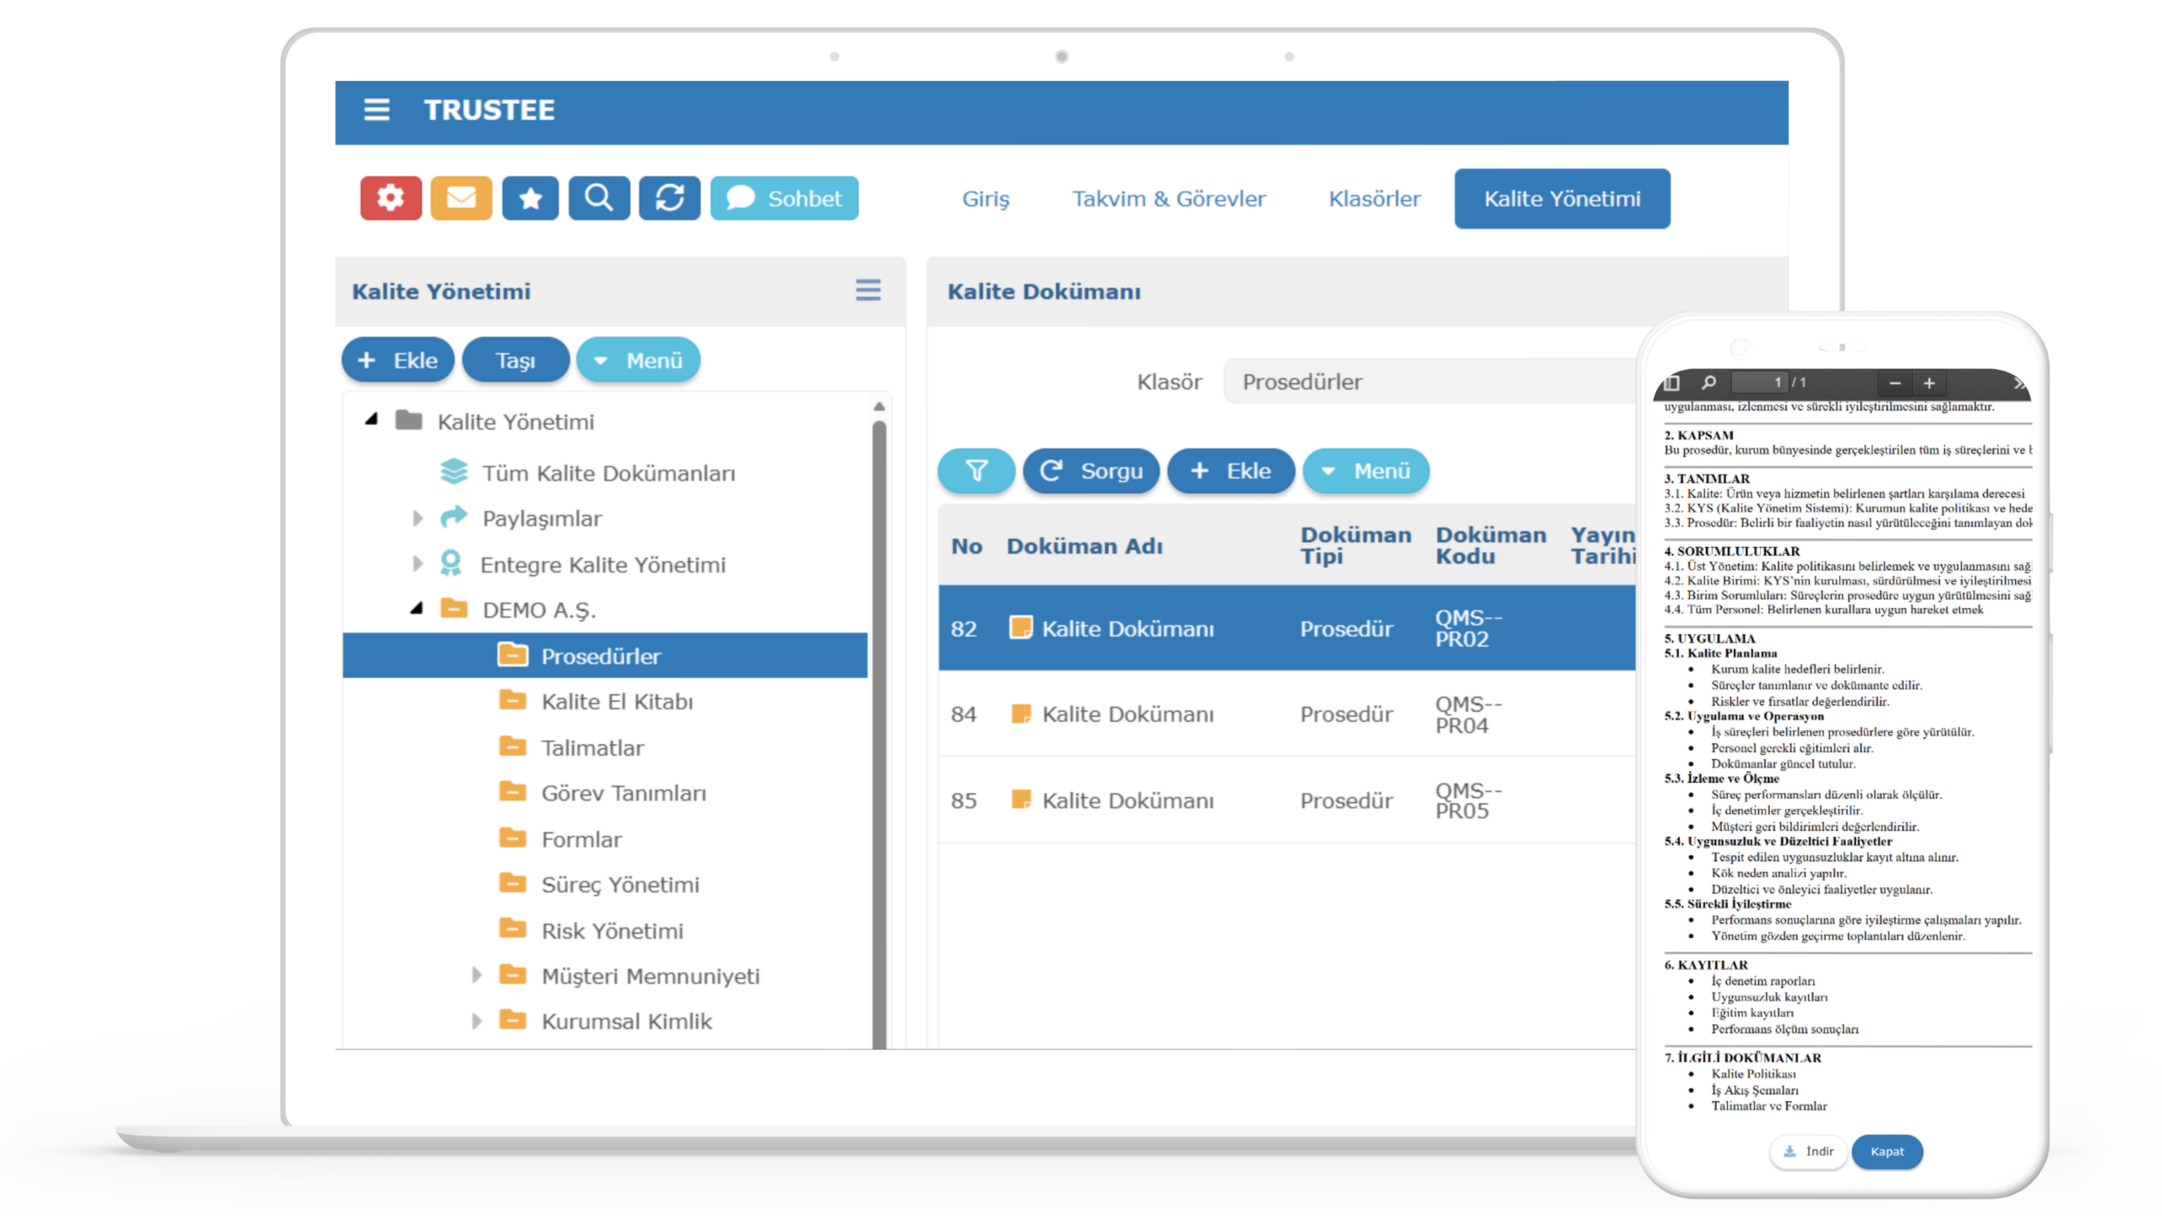The height and width of the screenshot is (1216, 2162).
Task: Click the funnel filter button
Action: coord(976,471)
